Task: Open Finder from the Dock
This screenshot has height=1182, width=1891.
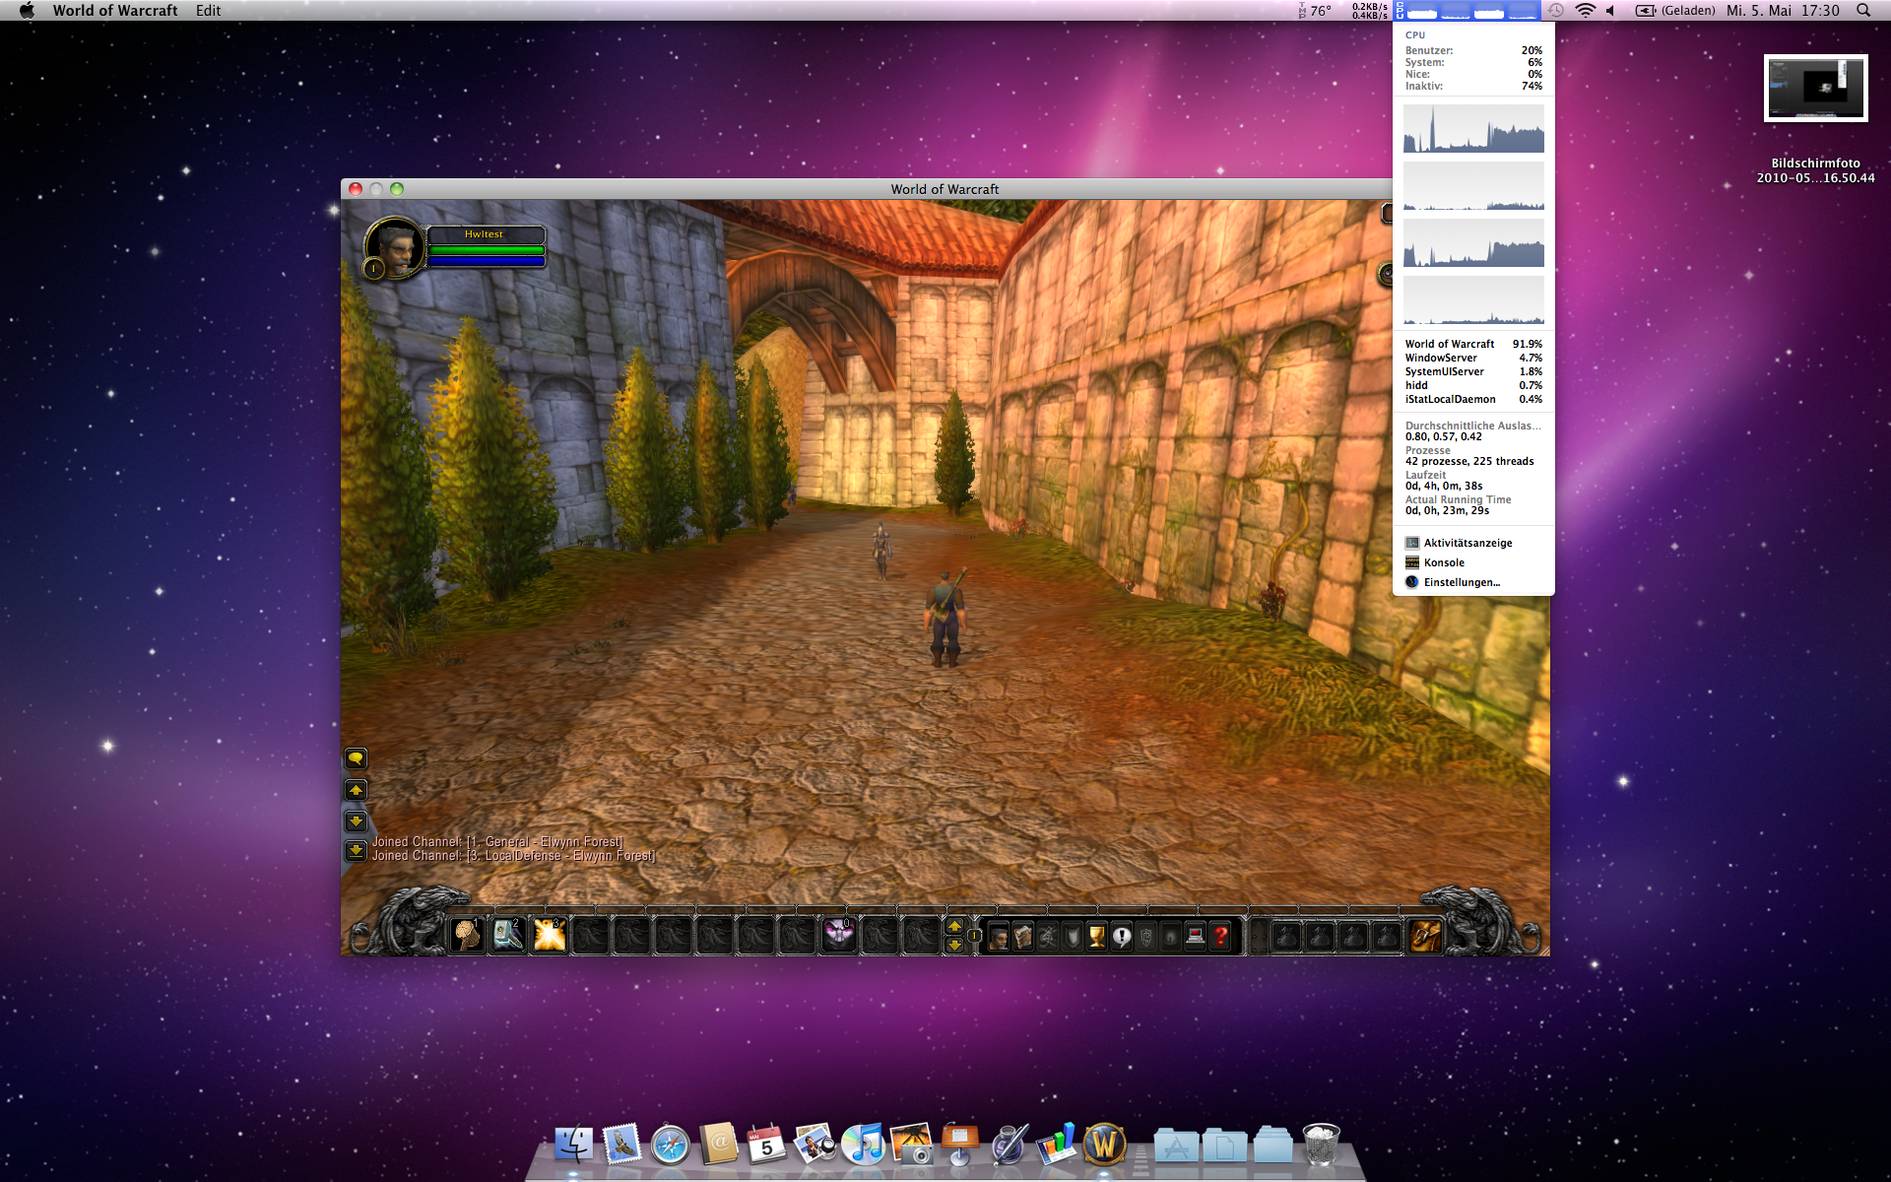Action: pos(573,1145)
